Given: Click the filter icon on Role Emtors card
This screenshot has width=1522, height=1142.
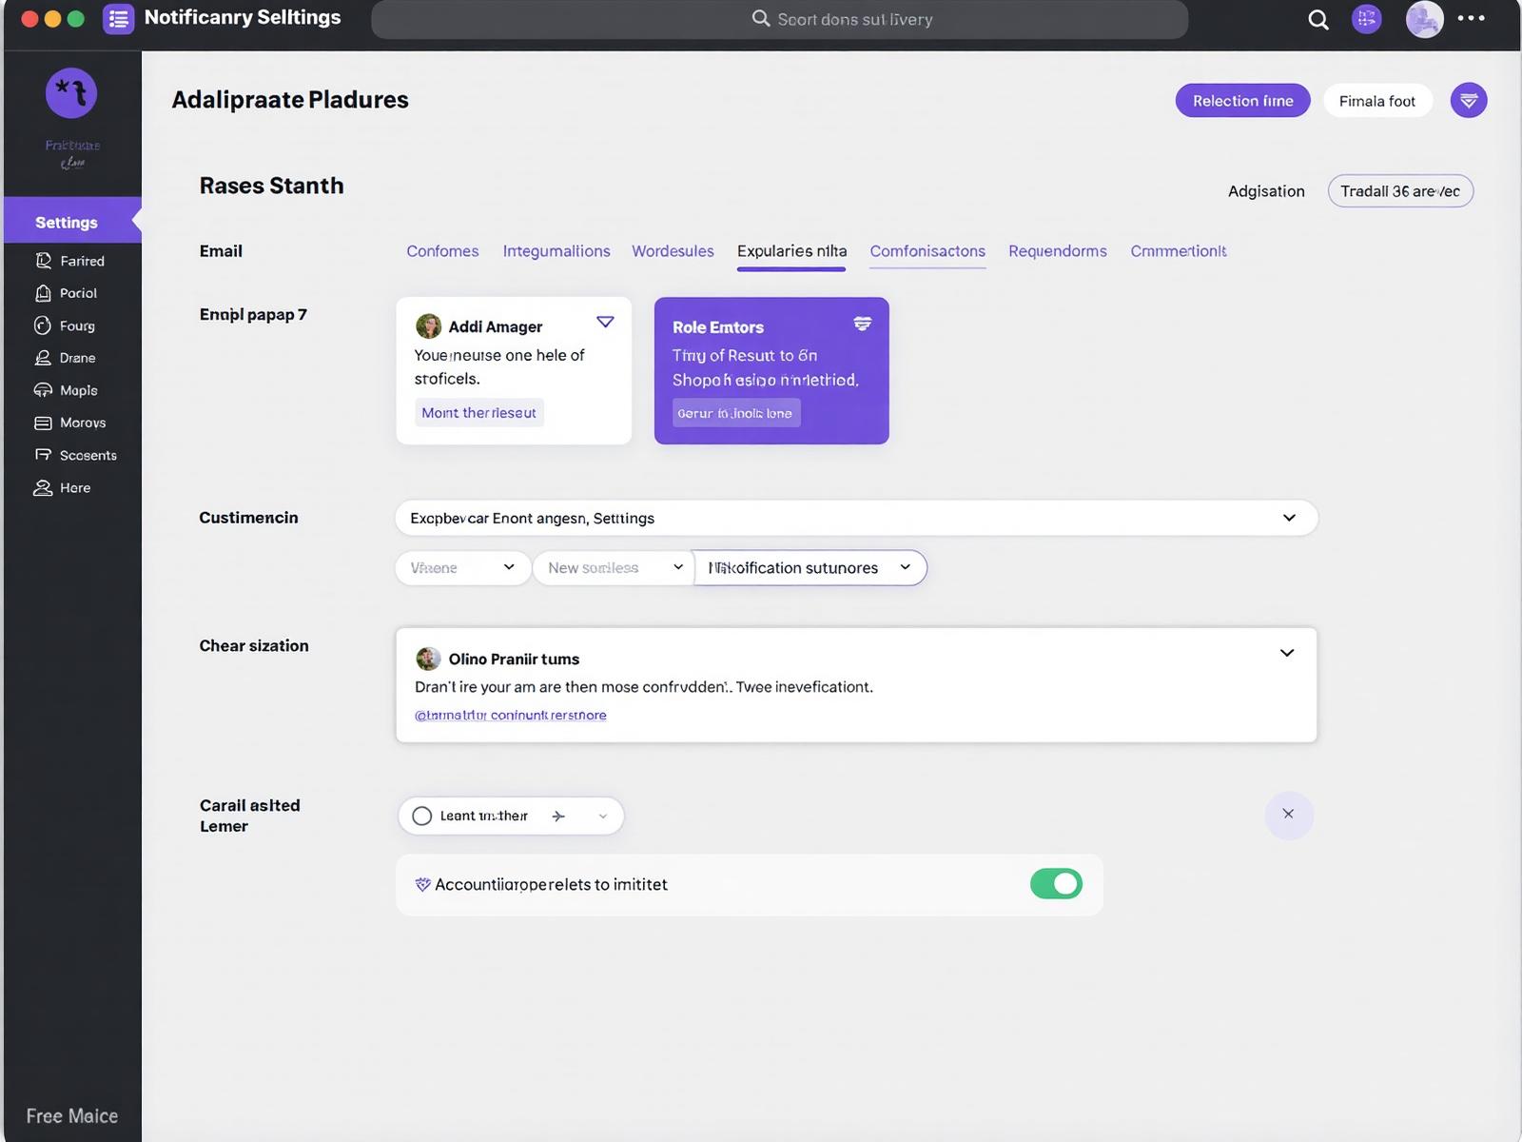Looking at the screenshot, I should tap(862, 324).
